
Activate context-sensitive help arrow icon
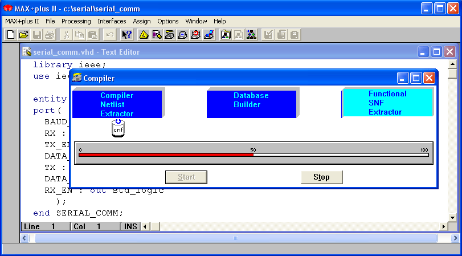[127, 35]
